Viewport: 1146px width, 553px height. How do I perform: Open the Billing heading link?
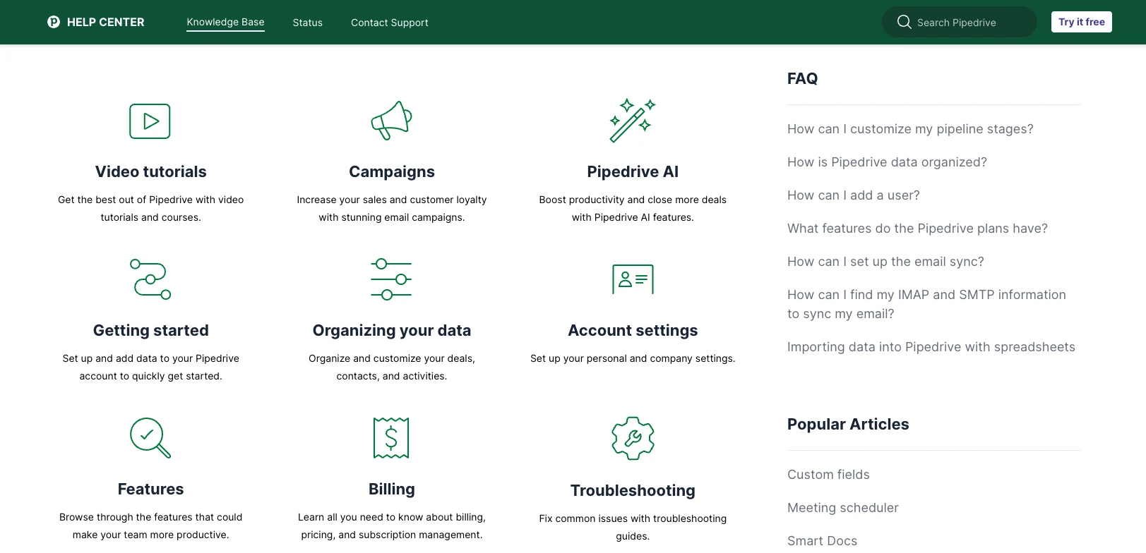(x=392, y=489)
